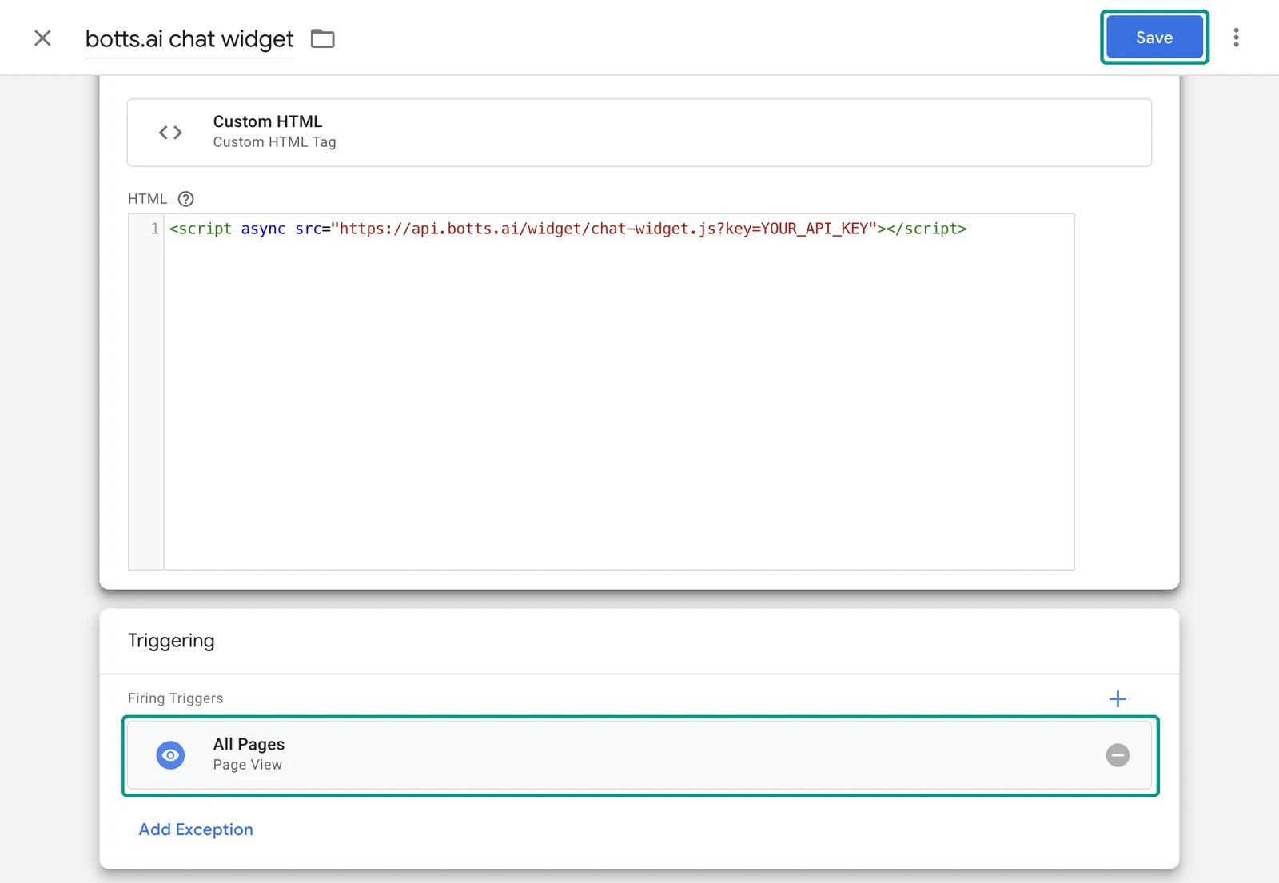Click the Triggering section heading
Screen dimensions: 1279x883
tap(171, 641)
